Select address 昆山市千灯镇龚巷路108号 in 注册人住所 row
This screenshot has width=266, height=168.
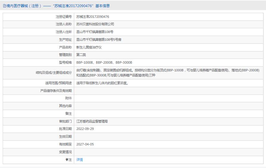click(95, 32)
